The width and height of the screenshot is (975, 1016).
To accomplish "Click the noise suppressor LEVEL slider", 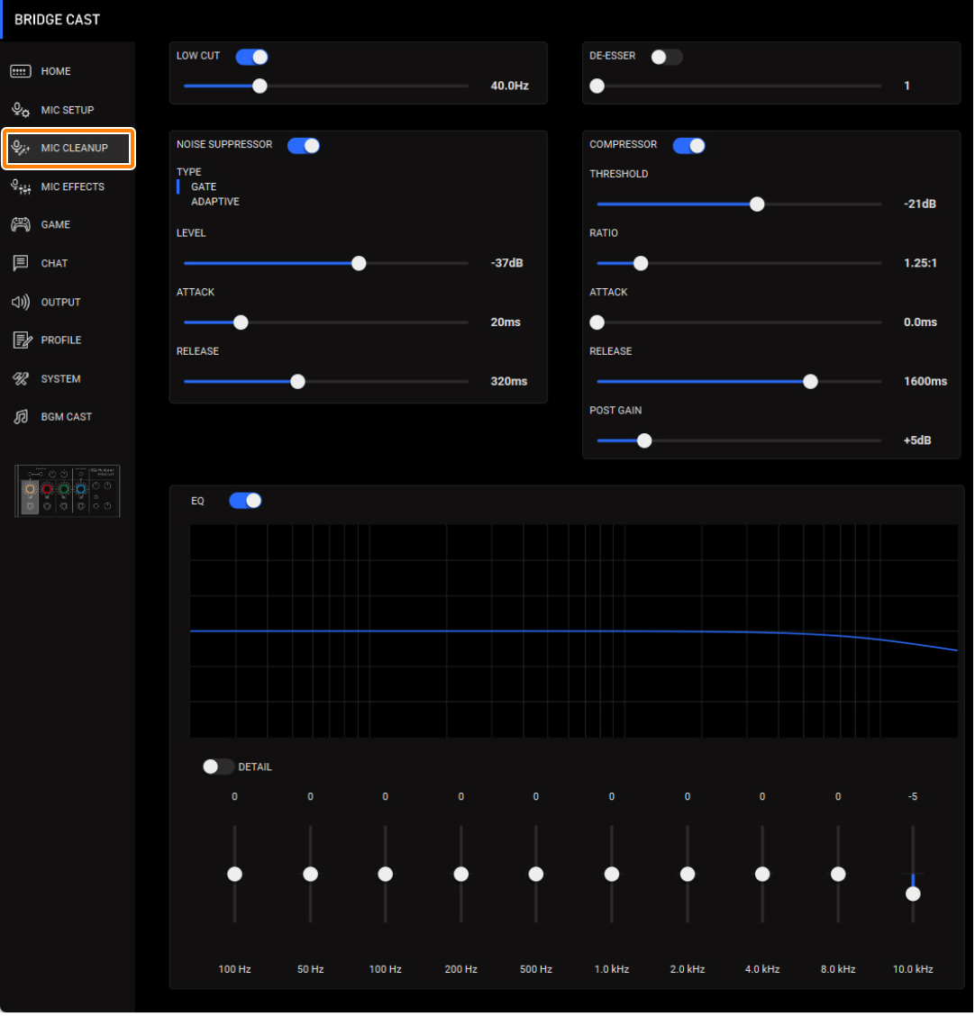I will [x=326, y=264].
